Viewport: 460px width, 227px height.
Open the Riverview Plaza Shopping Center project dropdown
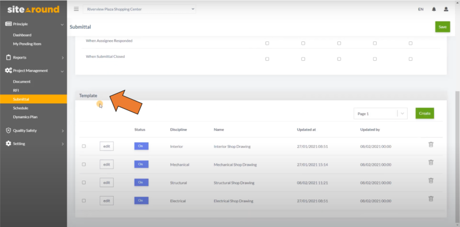click(x=139, y=9)
